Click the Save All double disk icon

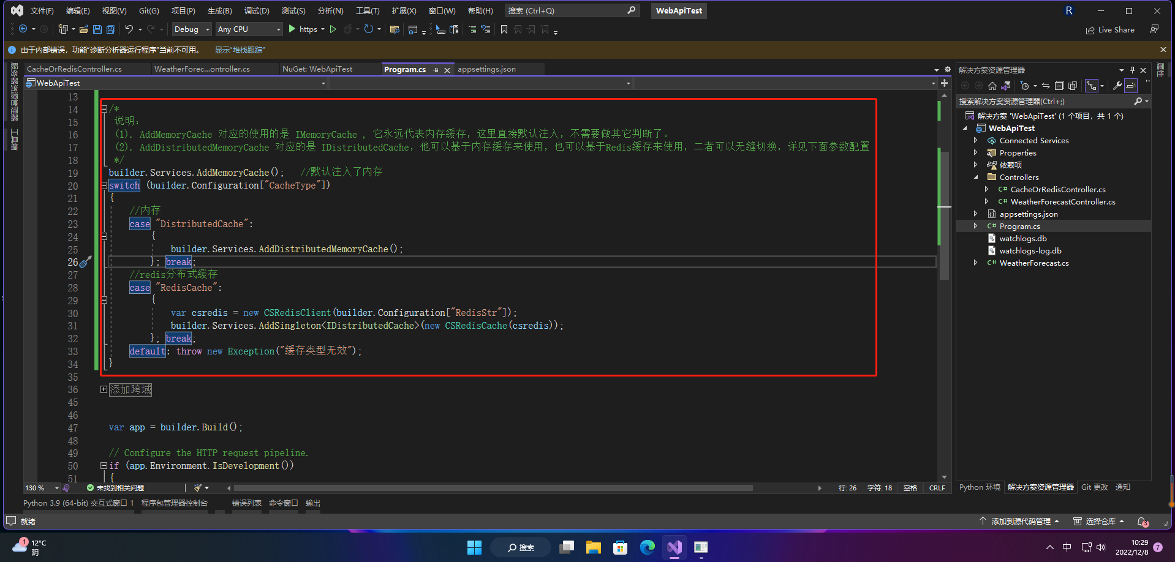(111, 29)
